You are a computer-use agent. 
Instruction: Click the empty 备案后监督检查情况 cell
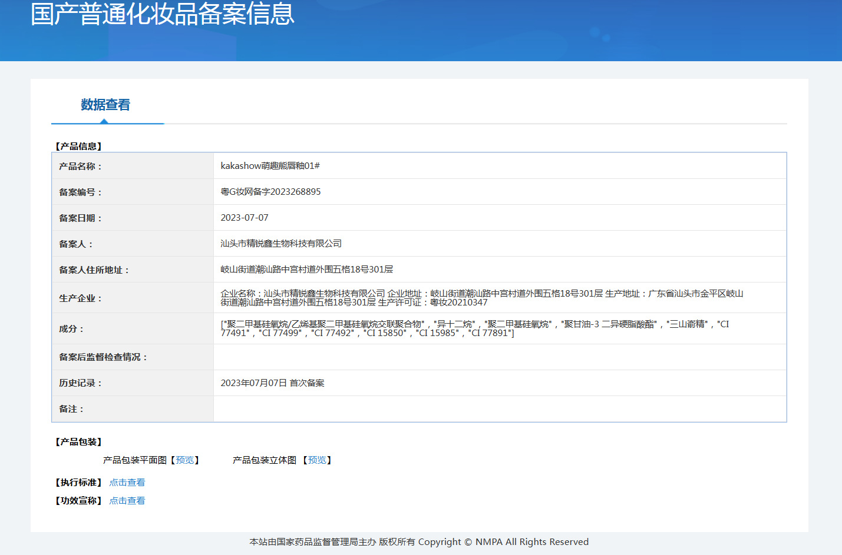coord(499,357)
